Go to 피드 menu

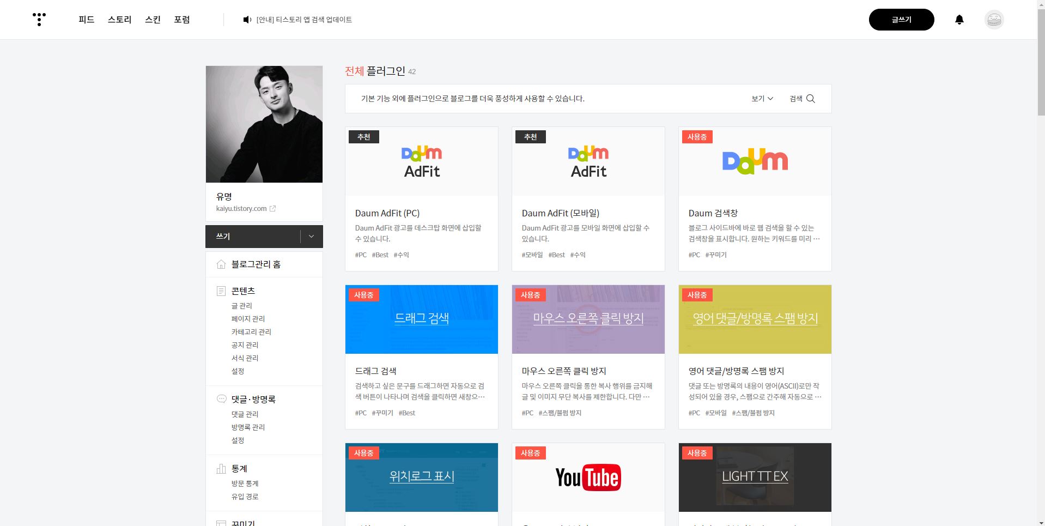click(x=87, y=20)
